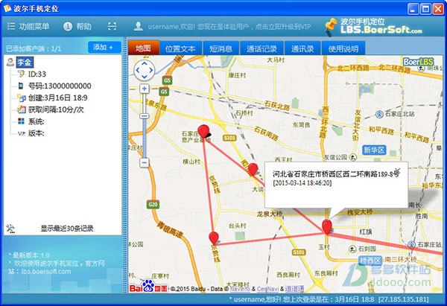Click the fullscreen scan icon in the toolbar
The image size is (447, 306).
point(112,27)
